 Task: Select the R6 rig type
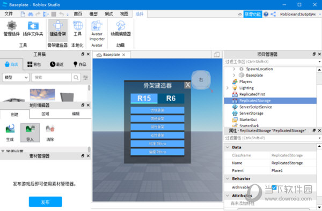pos(171,99)
